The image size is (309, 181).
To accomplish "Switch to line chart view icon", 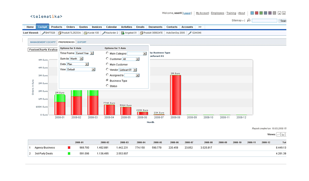I will tap(279, 135).
